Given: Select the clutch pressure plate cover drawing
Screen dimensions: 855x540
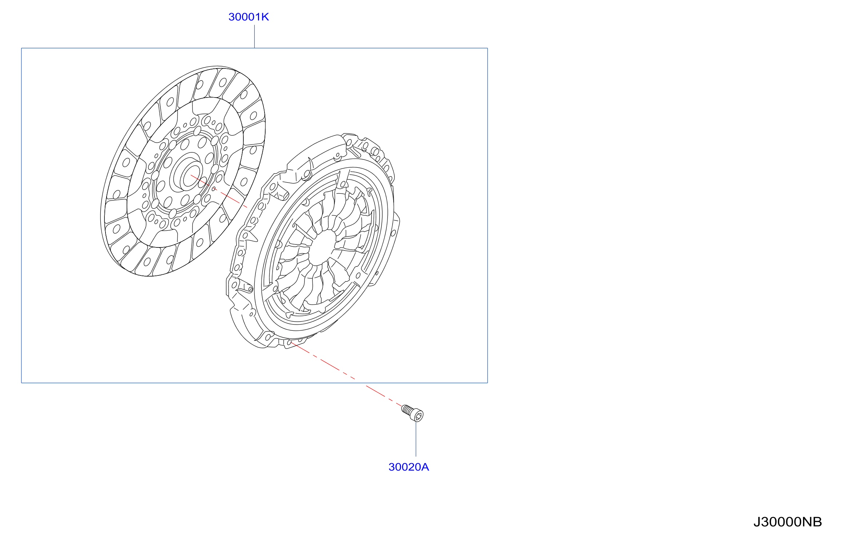Looking at the screenshot, I should pyautogui.click(x=313, y=241).
